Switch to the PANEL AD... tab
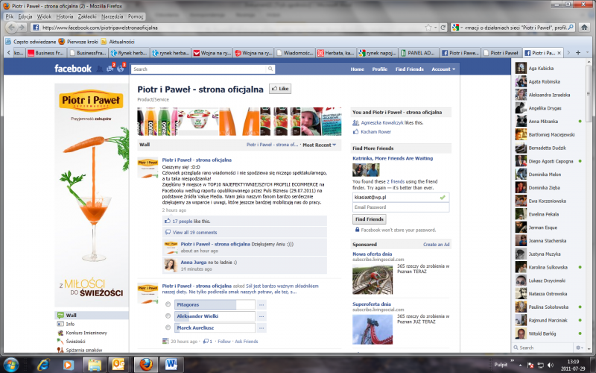The image size is (596, 373). (418, 53)
